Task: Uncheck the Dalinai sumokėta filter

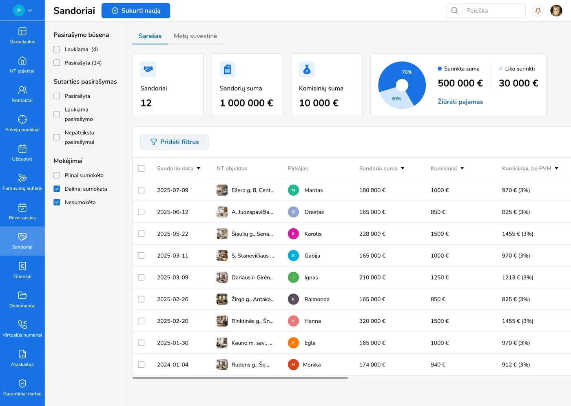Action: [57, 189]
